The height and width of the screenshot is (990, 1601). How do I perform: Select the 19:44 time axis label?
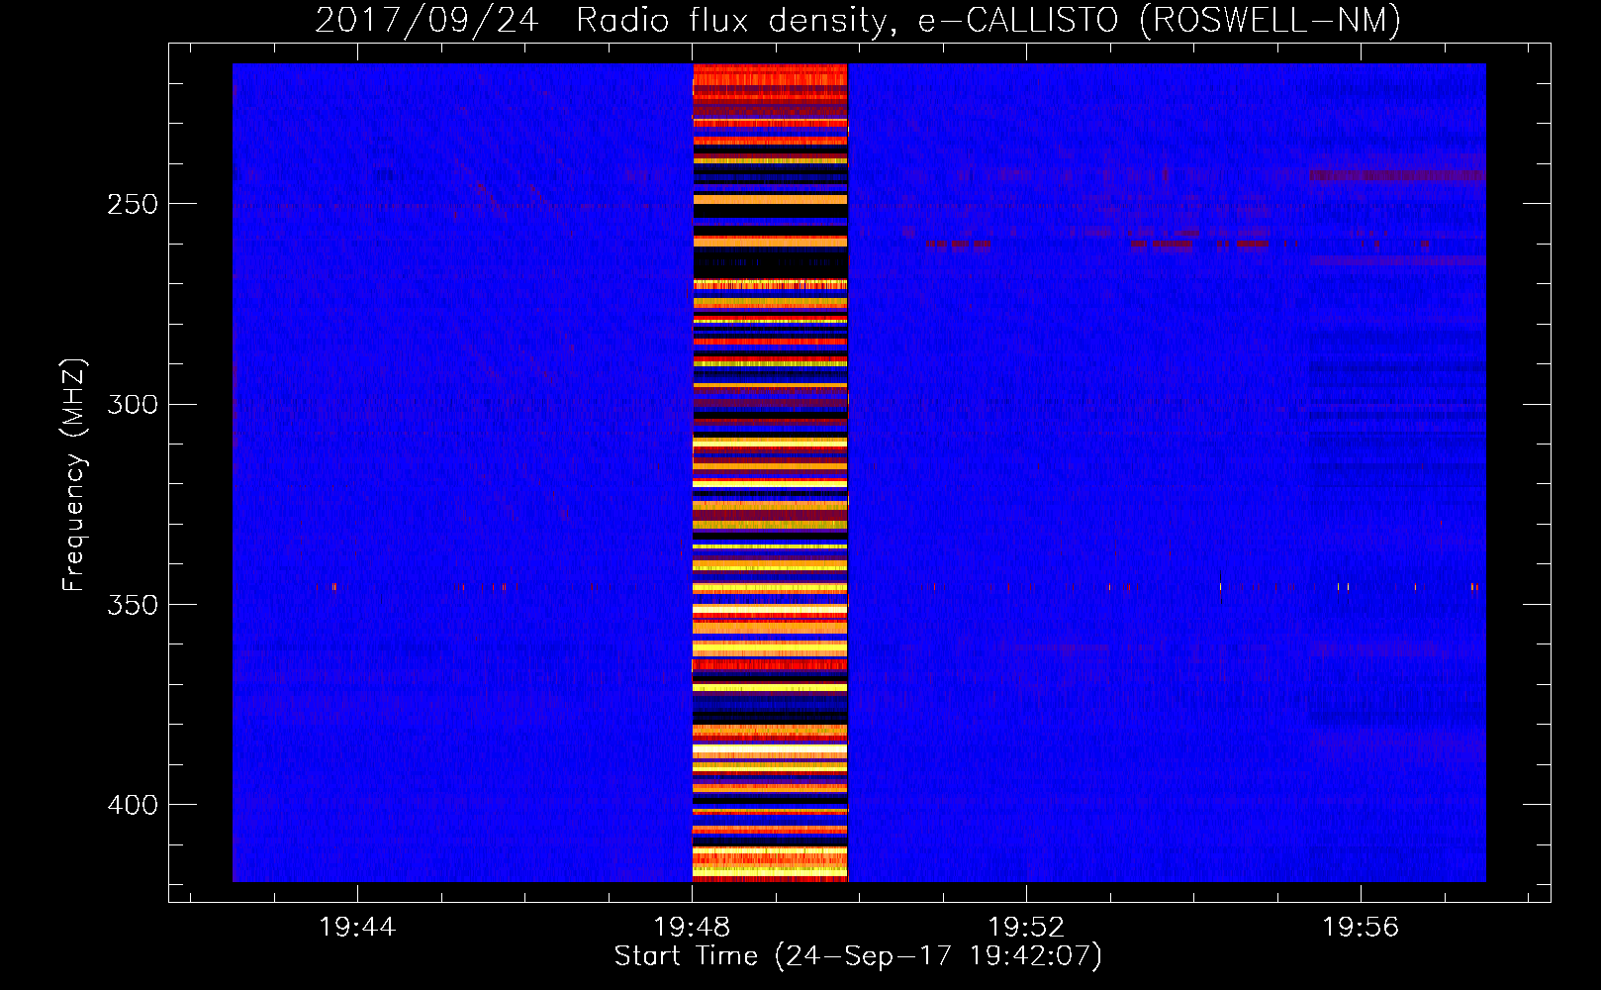coord(357,928)
